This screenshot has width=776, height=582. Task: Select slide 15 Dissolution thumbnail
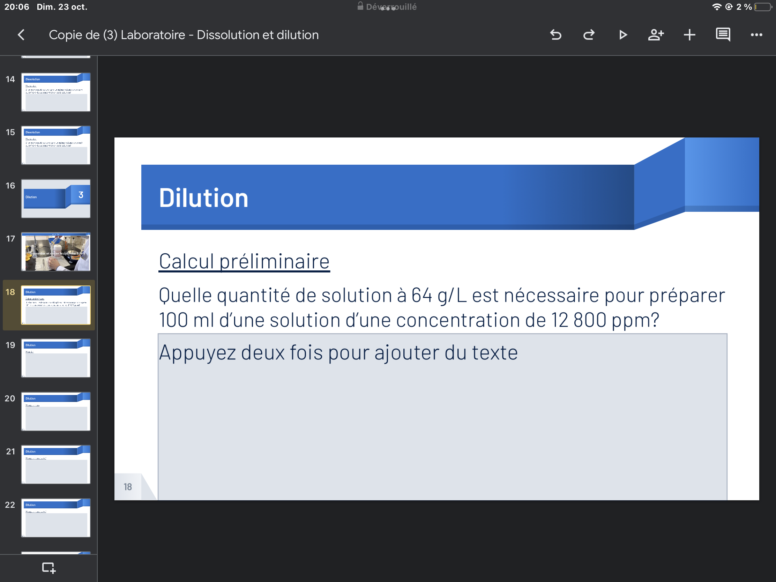point(56,145)
